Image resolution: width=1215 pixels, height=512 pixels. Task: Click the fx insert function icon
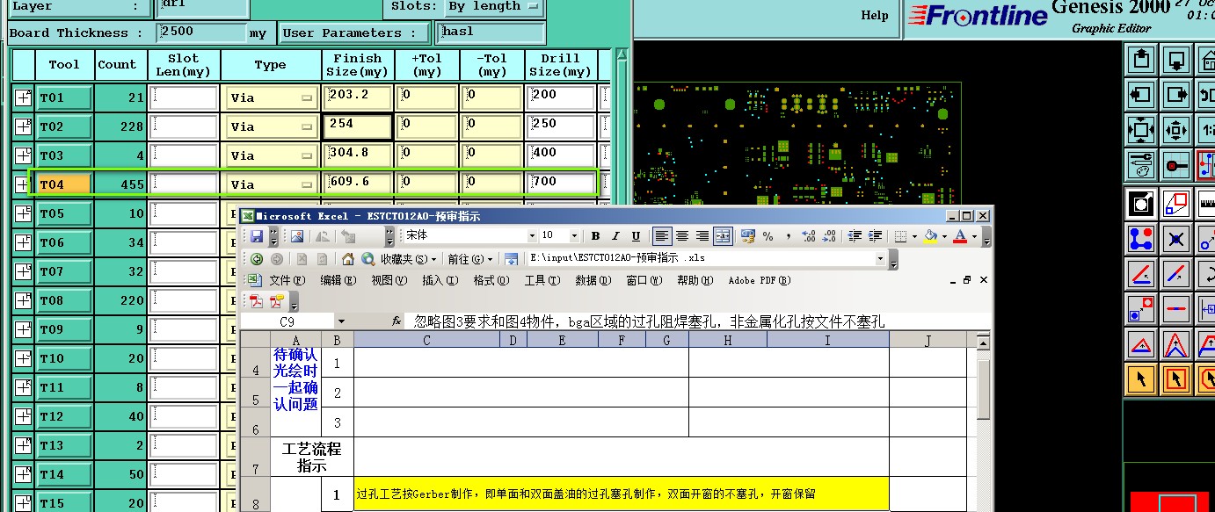[397, 322]
